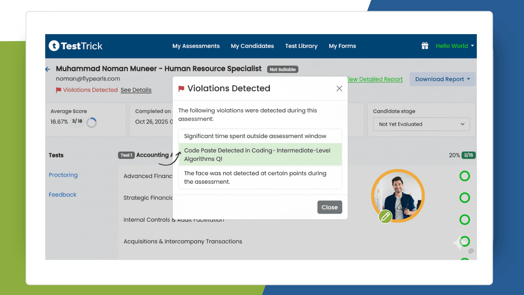Open the My Assessments menu
The width and height of the screenshot is (524, 295).
[x=196, y=46]
